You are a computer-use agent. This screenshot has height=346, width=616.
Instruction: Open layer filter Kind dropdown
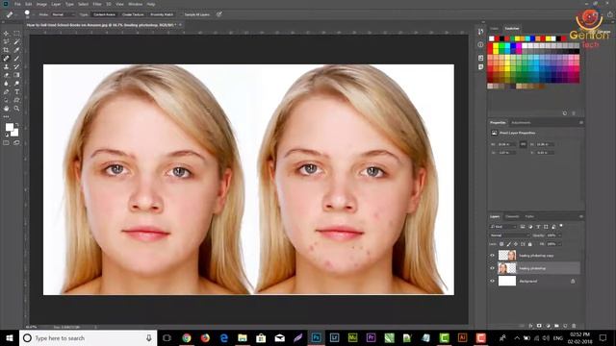click(x=503, y=227)
